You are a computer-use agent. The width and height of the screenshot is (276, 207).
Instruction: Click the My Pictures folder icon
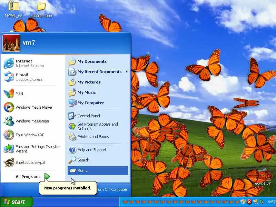pos(72,82)
